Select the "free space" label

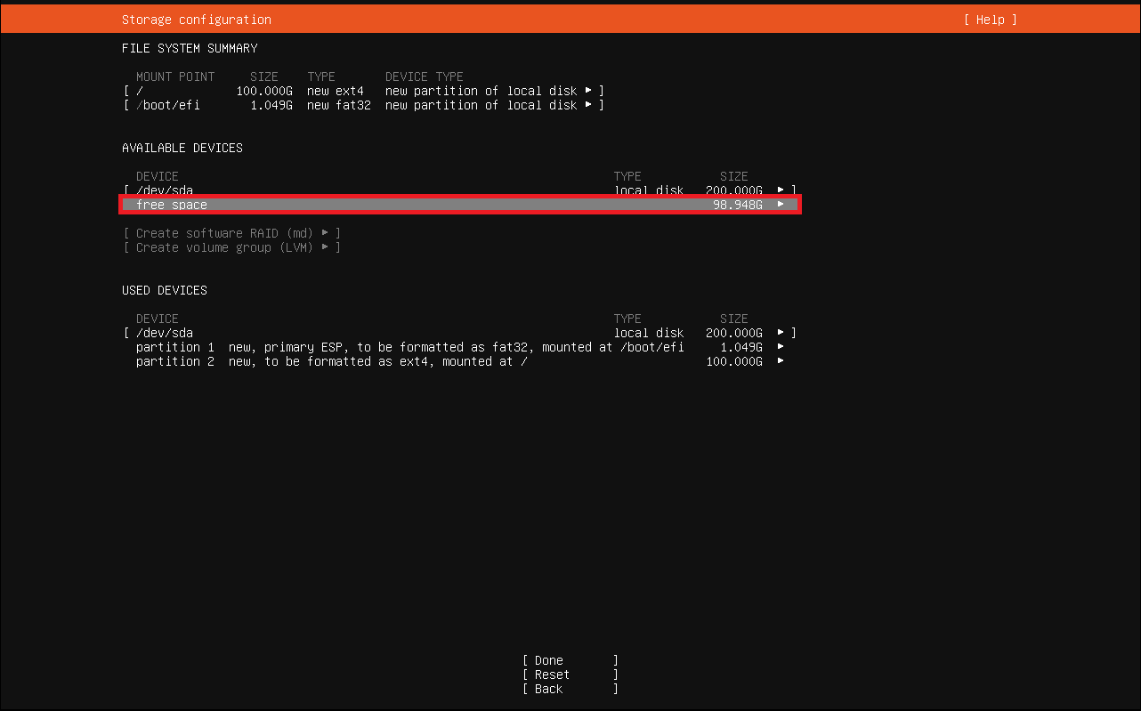pyautogui.click(x=172, y=205)
